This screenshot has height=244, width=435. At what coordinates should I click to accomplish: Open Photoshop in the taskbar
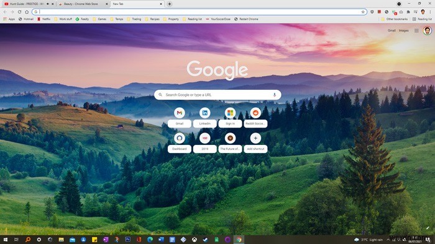127,240
